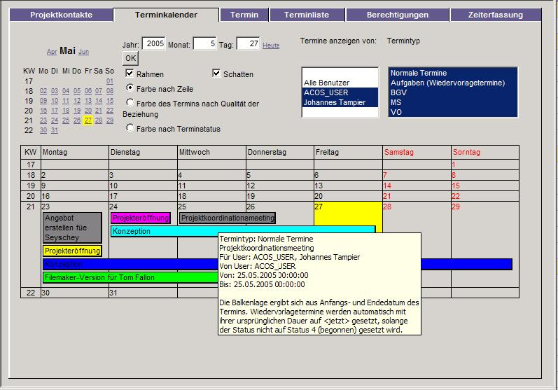Choose Aufgaben (Wiedervoragetermine) in Termintyp list
The width and height of the screenshot is (558, 390).
453,83
